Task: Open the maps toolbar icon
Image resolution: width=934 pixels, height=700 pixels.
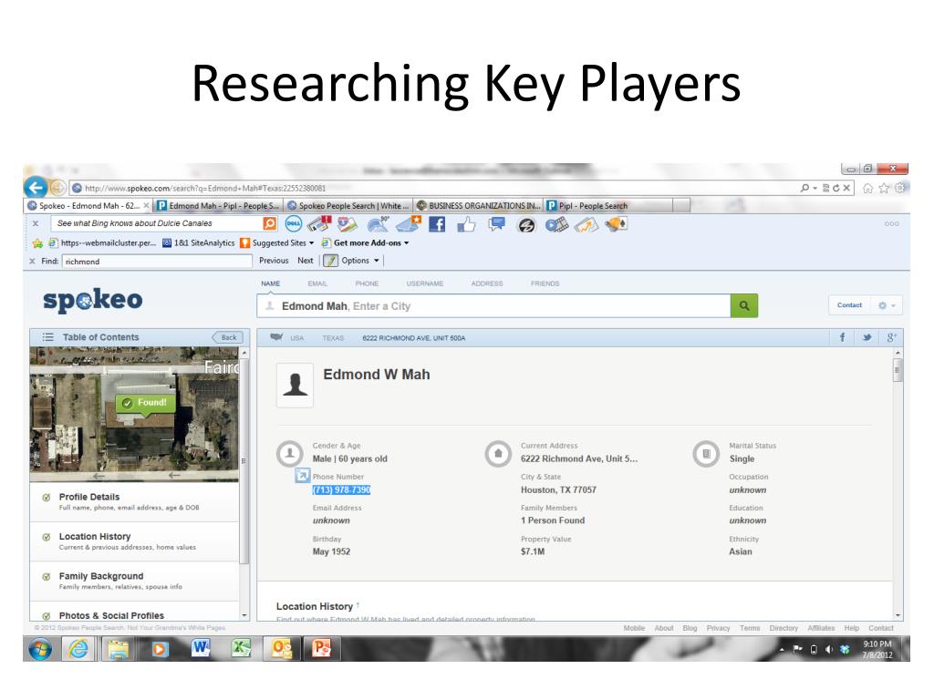Action: 348,224
